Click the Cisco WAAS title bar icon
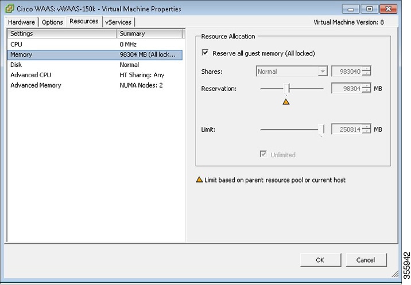 point(10,9)
